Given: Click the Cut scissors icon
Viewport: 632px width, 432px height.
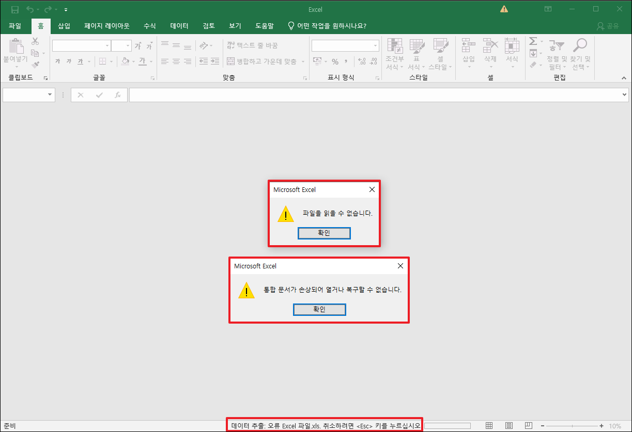Looking at the screenshot, I should (35, 41).
